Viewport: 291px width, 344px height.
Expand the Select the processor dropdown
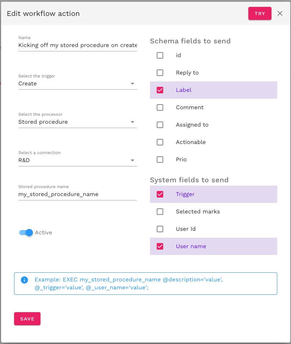pyautogui.click(x=77, y=122)
